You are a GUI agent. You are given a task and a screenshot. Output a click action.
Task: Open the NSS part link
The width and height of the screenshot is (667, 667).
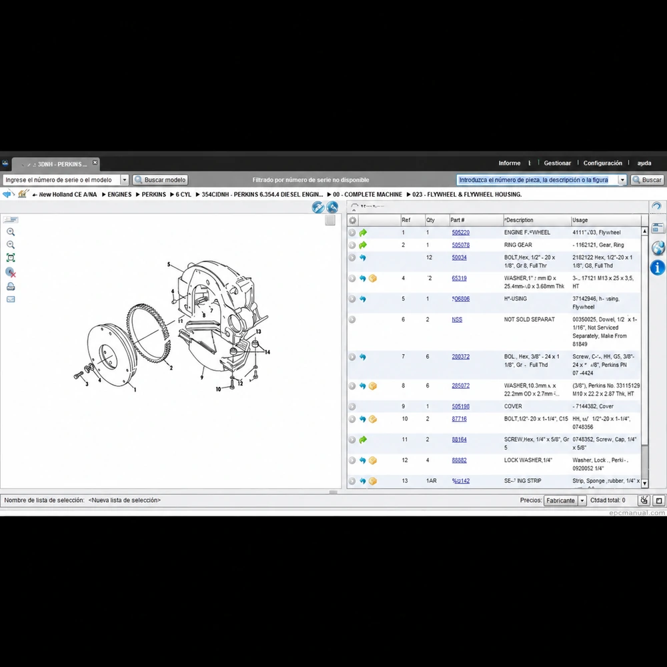[x=457, y=319]
